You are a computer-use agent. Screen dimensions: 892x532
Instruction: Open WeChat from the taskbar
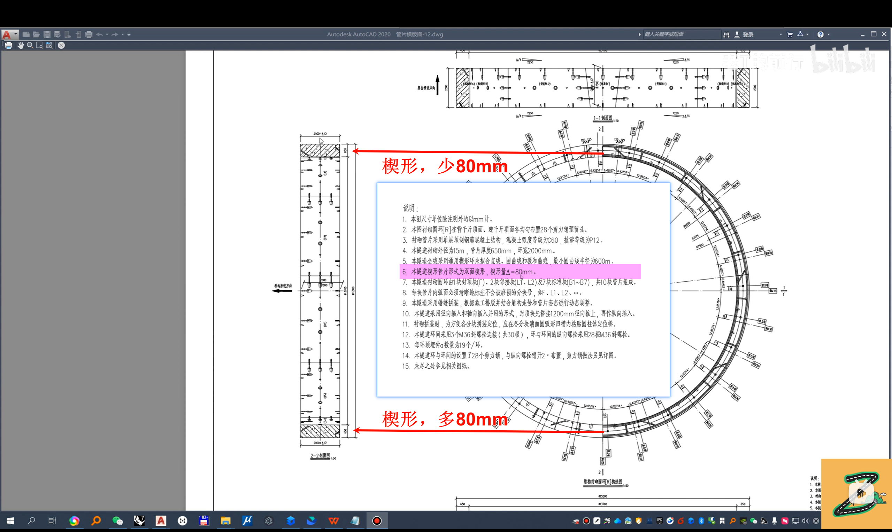(117, 521)
